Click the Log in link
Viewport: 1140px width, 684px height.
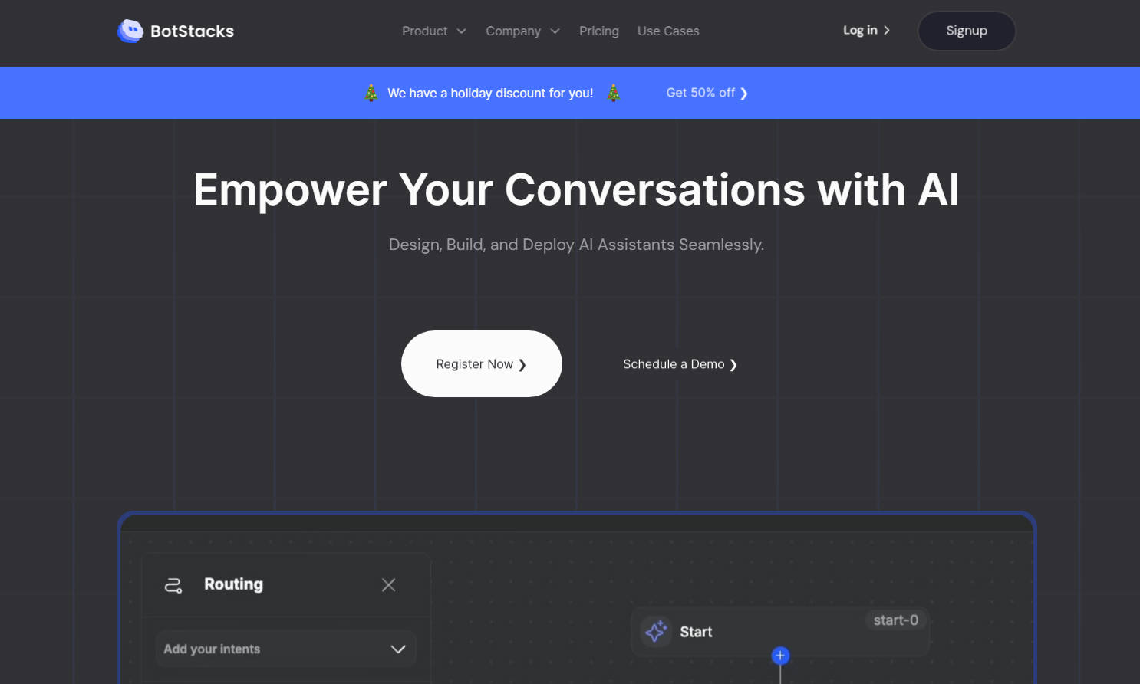(x=859, y=31)
